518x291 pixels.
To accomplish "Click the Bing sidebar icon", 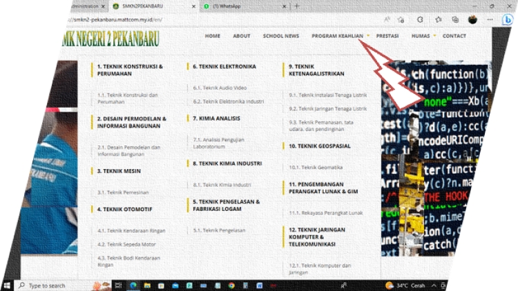I will click(x=507, y=20).
